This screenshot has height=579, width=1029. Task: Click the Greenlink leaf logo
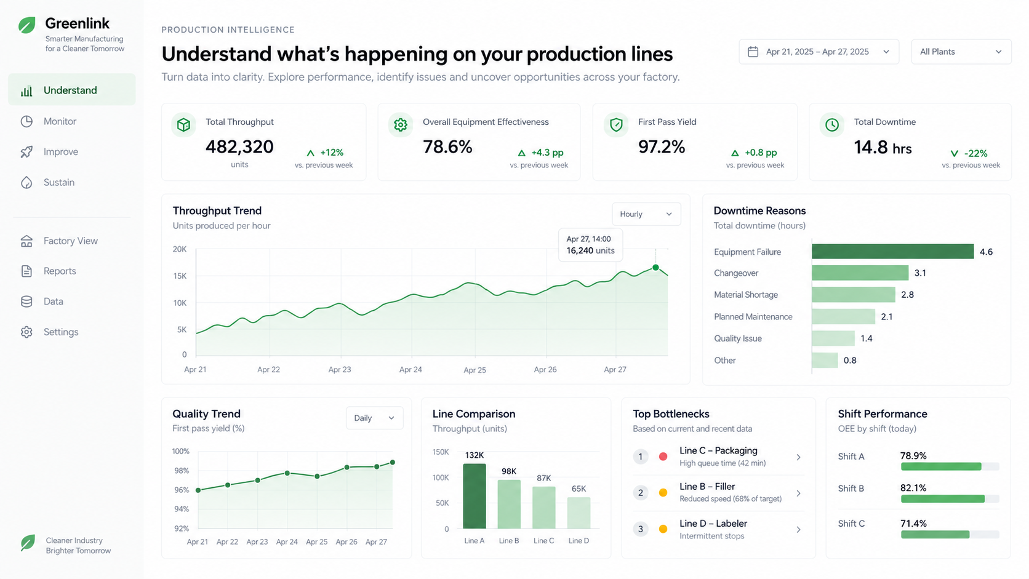[x=26, y=25]
